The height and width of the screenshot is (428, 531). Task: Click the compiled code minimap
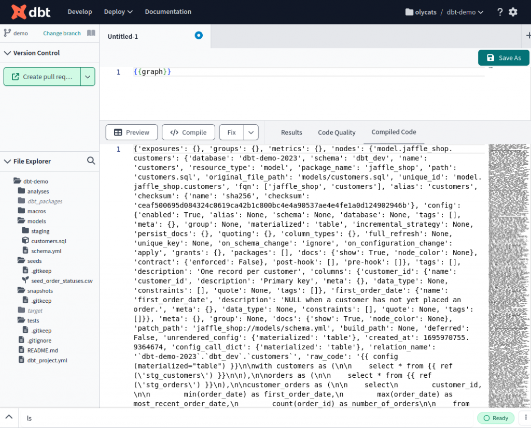(509, 275)
